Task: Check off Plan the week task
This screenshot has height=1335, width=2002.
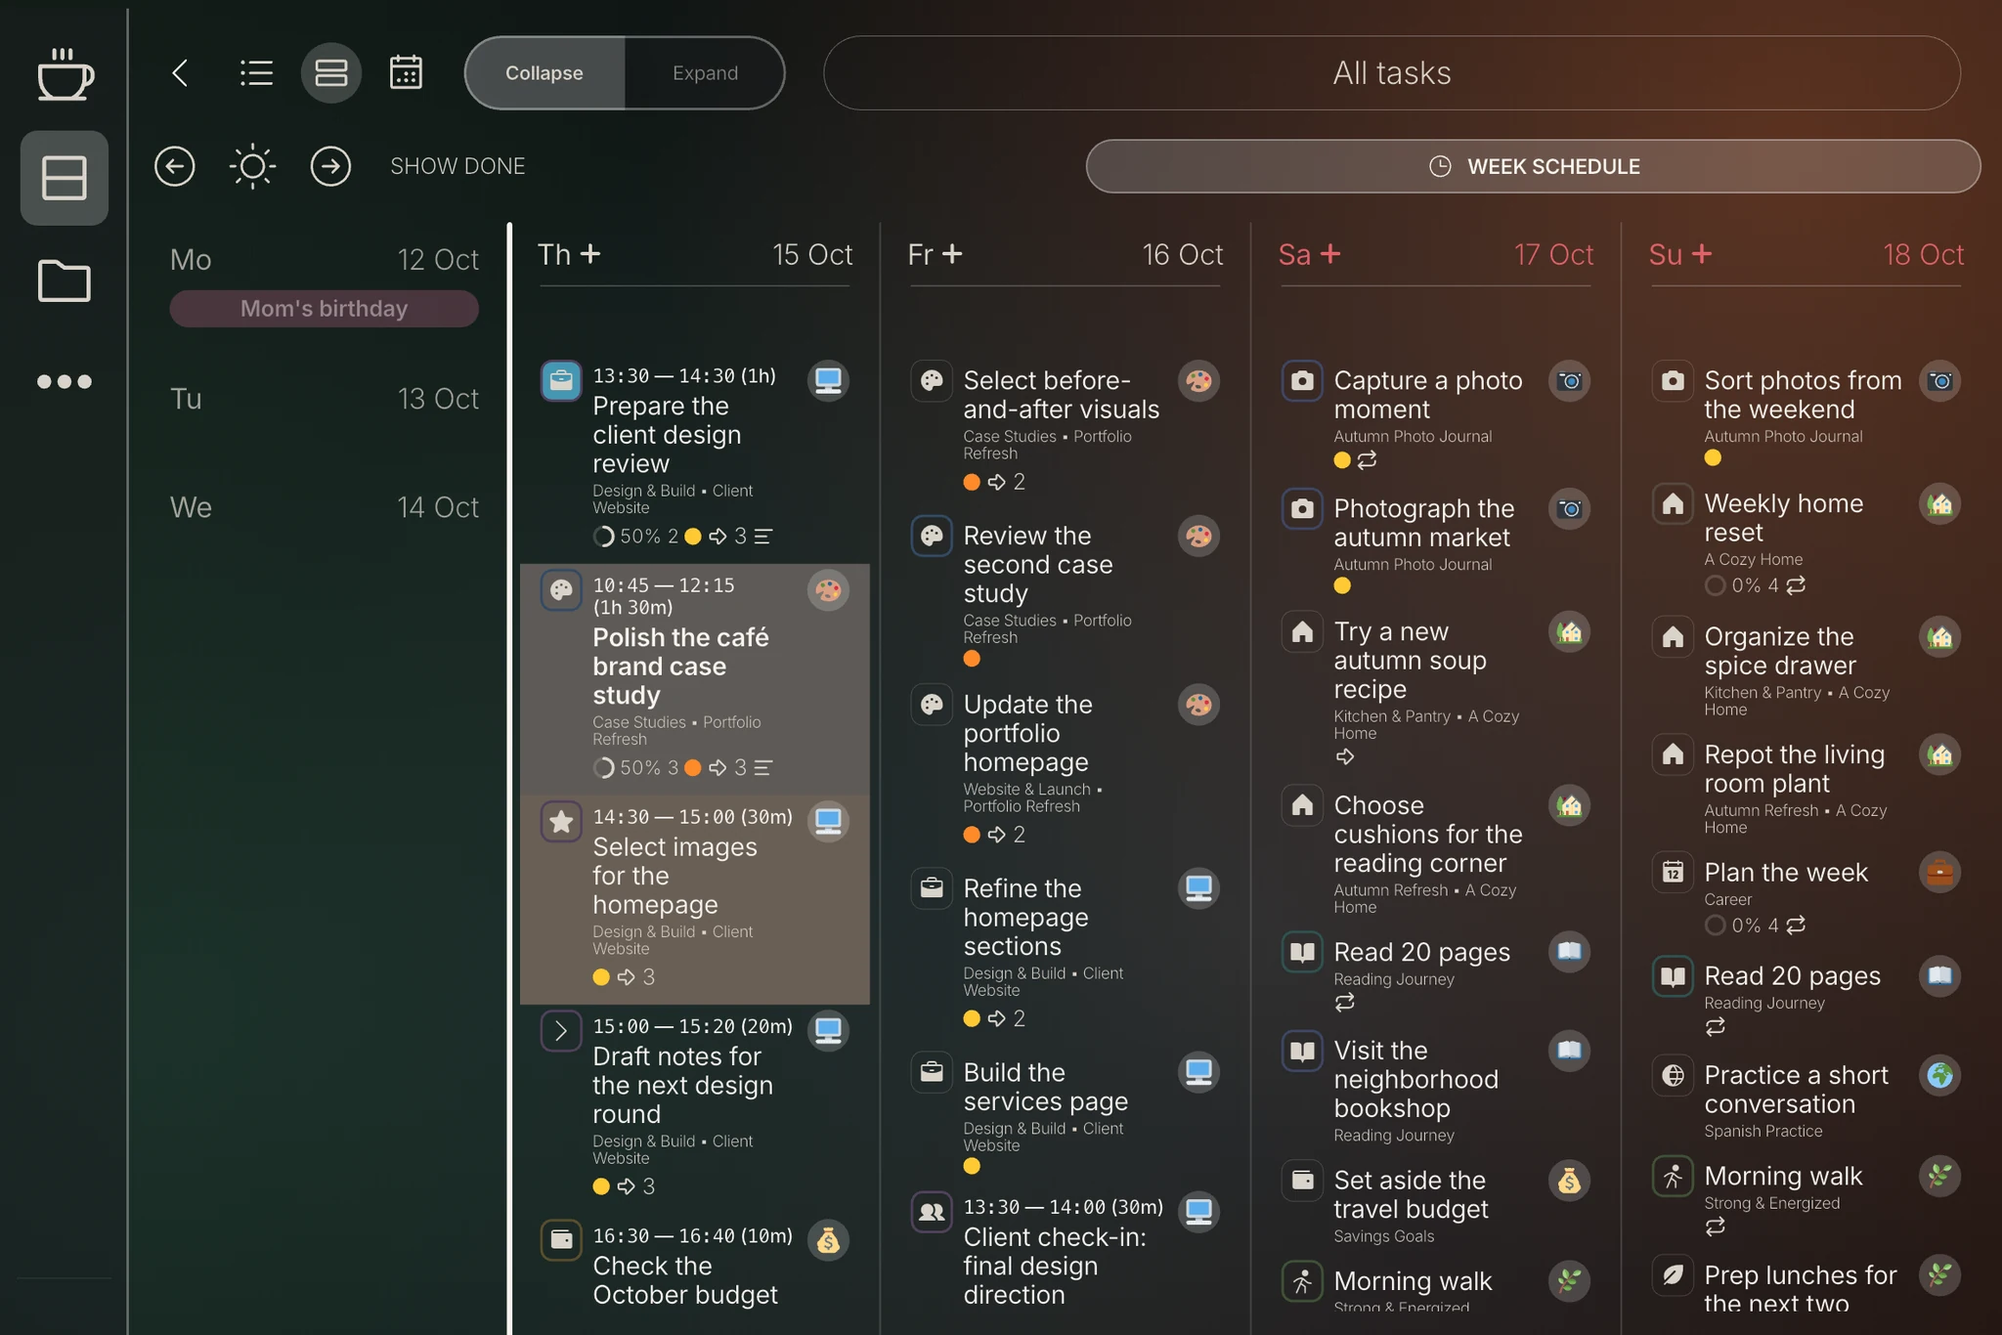Action: pos(1673,873)
